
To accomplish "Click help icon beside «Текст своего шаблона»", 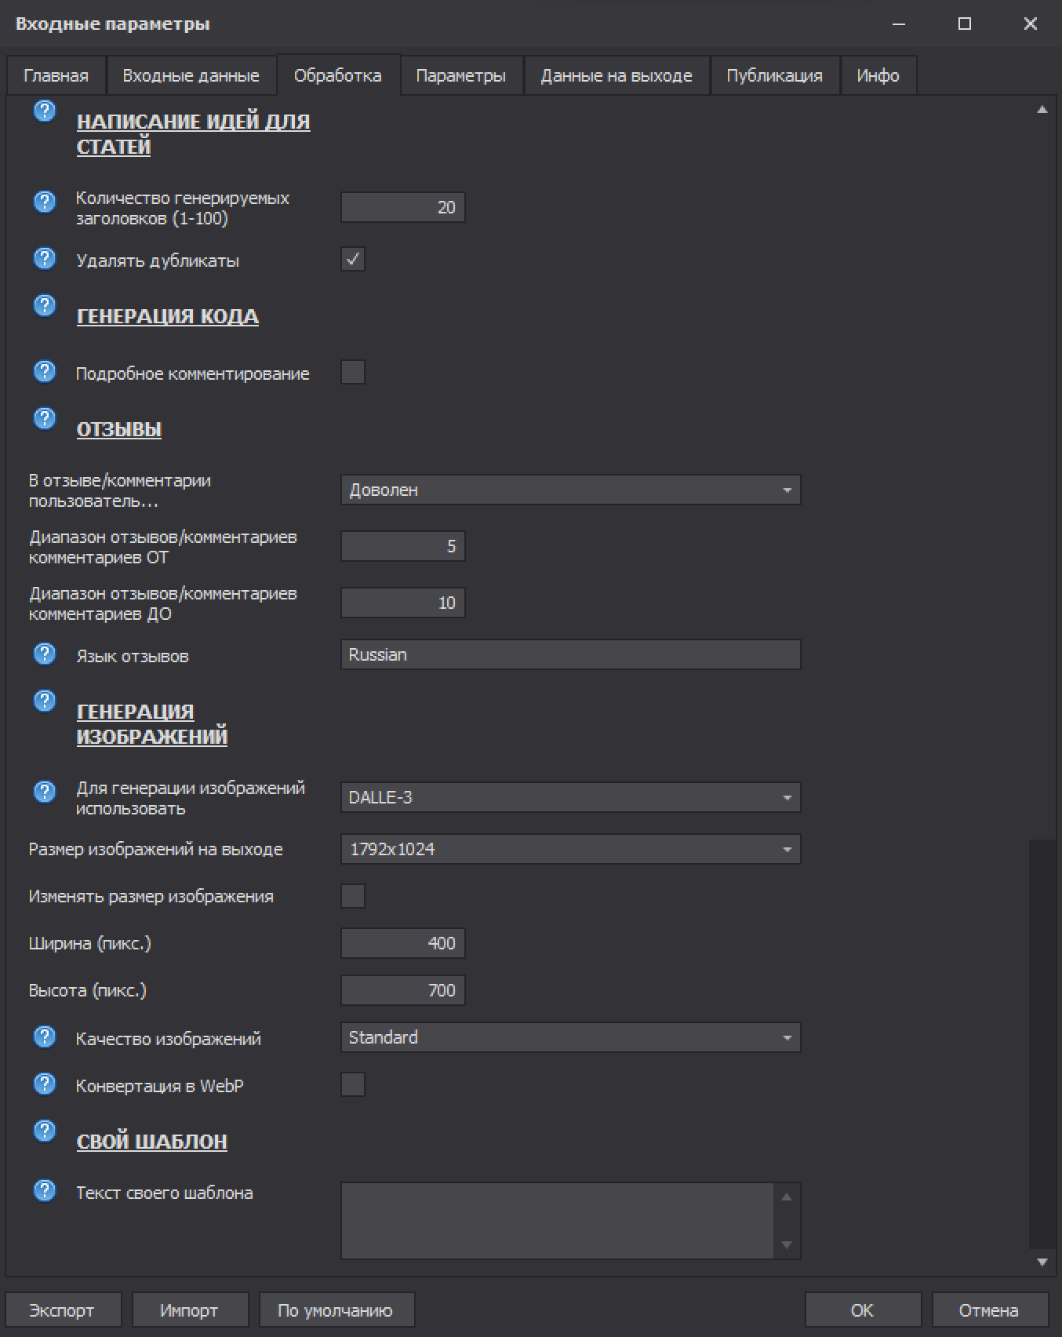I will tap(45, 1190).
